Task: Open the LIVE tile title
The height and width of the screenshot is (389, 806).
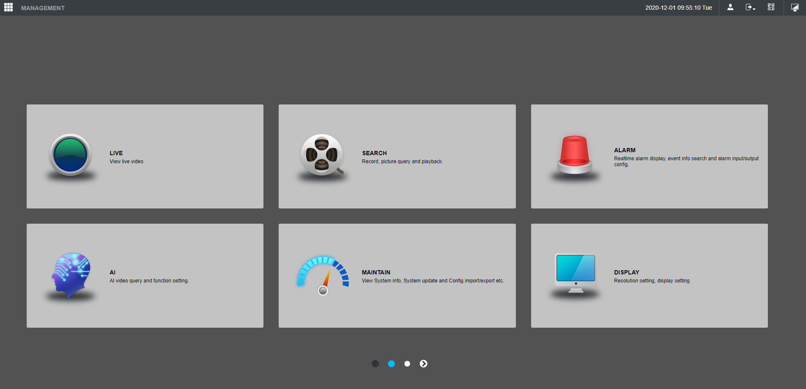Action: [x=116, y=153]
